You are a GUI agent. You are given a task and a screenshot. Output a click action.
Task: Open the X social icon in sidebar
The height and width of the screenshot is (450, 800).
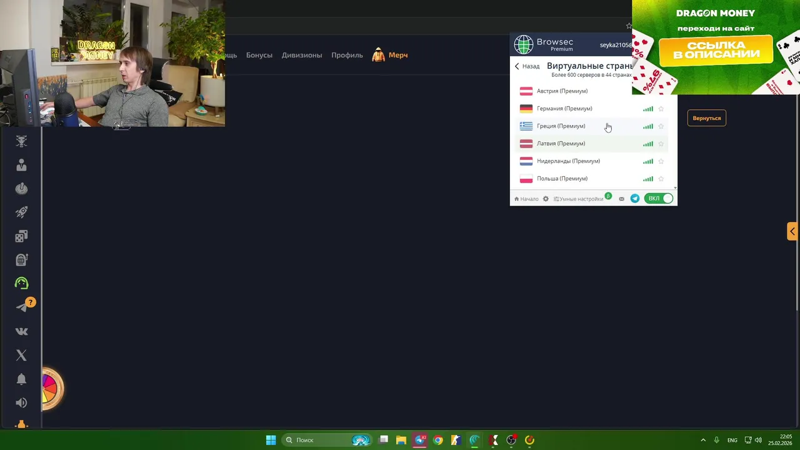pos(21,355)
